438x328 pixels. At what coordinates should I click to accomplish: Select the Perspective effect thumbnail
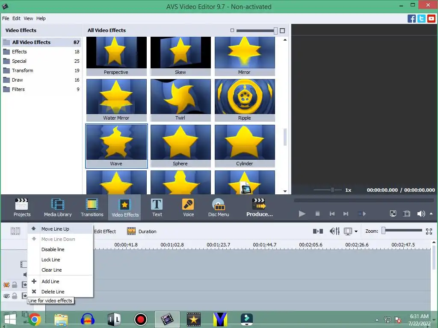pyautogui.click(x=116, y=56)
